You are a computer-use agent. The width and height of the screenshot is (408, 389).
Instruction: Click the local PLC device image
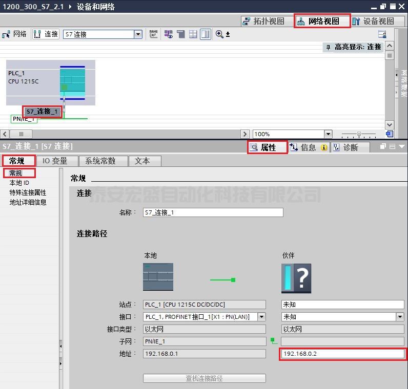pos(158,277)
